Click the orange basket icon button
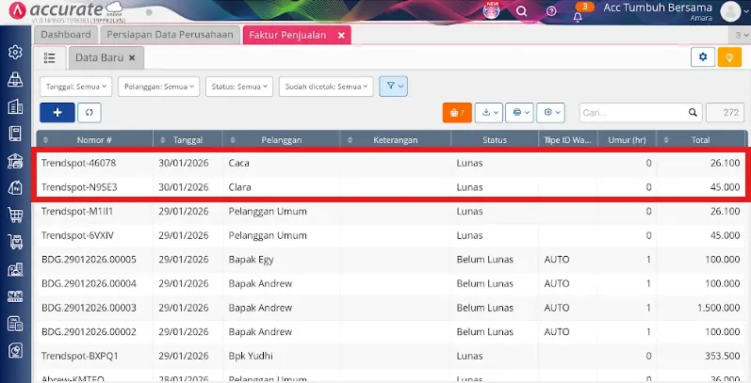The height and width of the screenshot is (383, 751). tap(456, 112)
